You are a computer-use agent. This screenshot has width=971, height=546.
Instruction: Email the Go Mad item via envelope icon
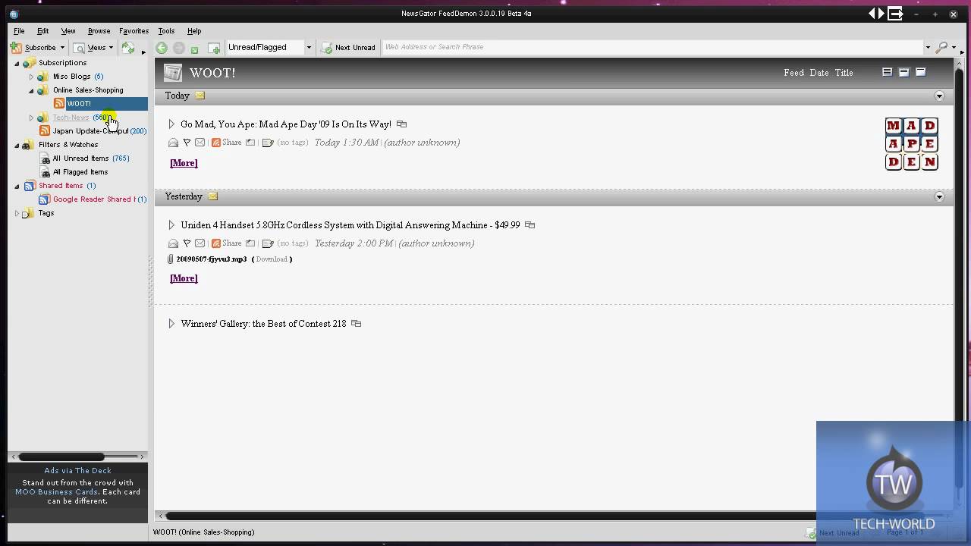click(x=200, y=143)
